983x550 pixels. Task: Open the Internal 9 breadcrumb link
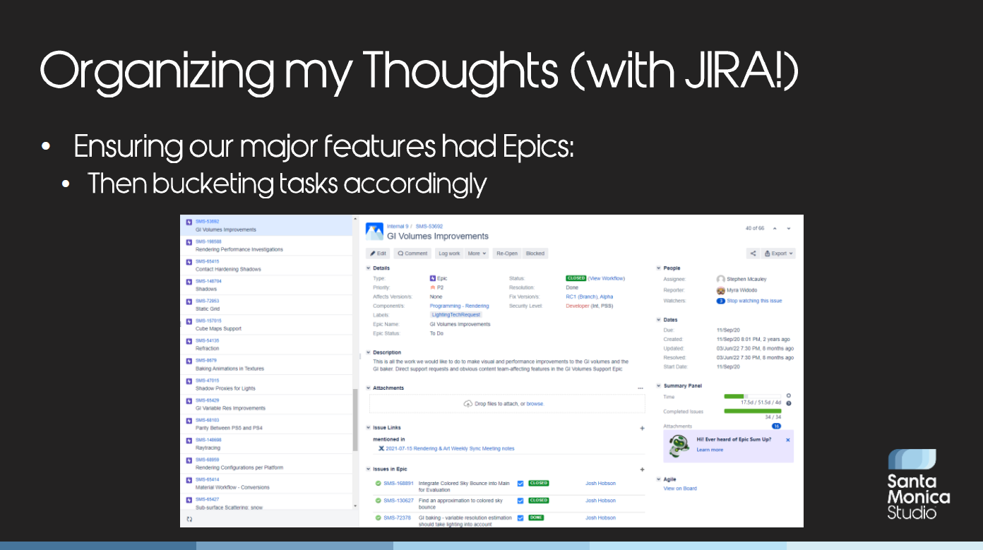click(x=398, y=227)
